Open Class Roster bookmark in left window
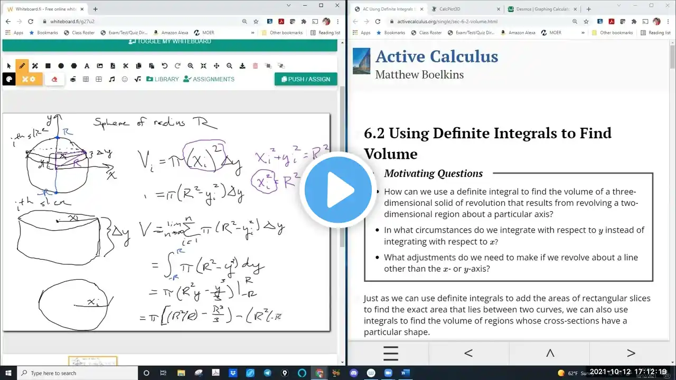 [79, 33]
